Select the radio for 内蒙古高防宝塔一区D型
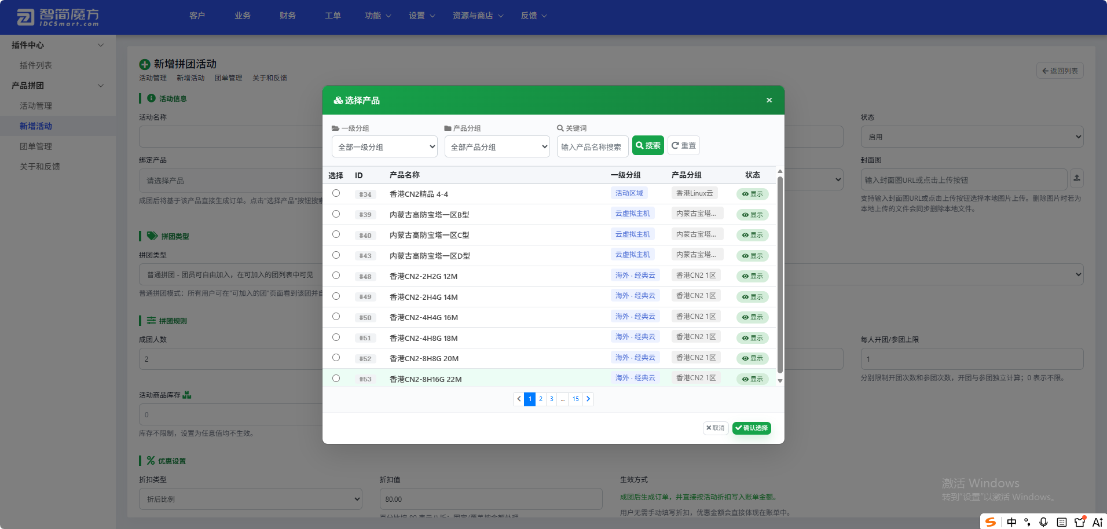Viewport: 1107px width, 529px height. (336, 255)
